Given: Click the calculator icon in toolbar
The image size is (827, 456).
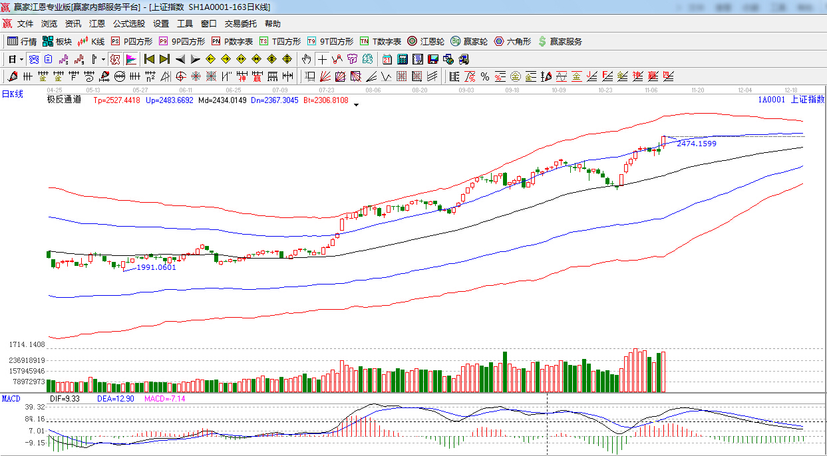Looking at the screenshot, I should click(403, 59).
